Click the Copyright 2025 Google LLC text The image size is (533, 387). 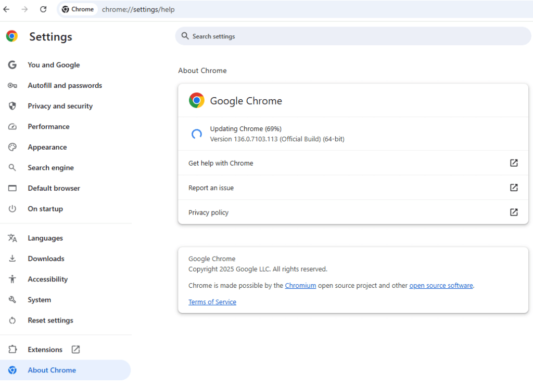(258, 269)
